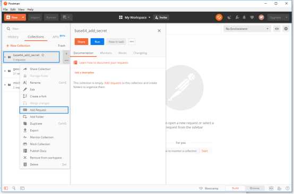Open the Help menu

(x=30, y=10)
